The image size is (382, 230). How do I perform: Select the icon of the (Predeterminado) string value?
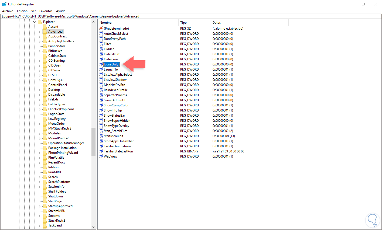click(101, 28)
